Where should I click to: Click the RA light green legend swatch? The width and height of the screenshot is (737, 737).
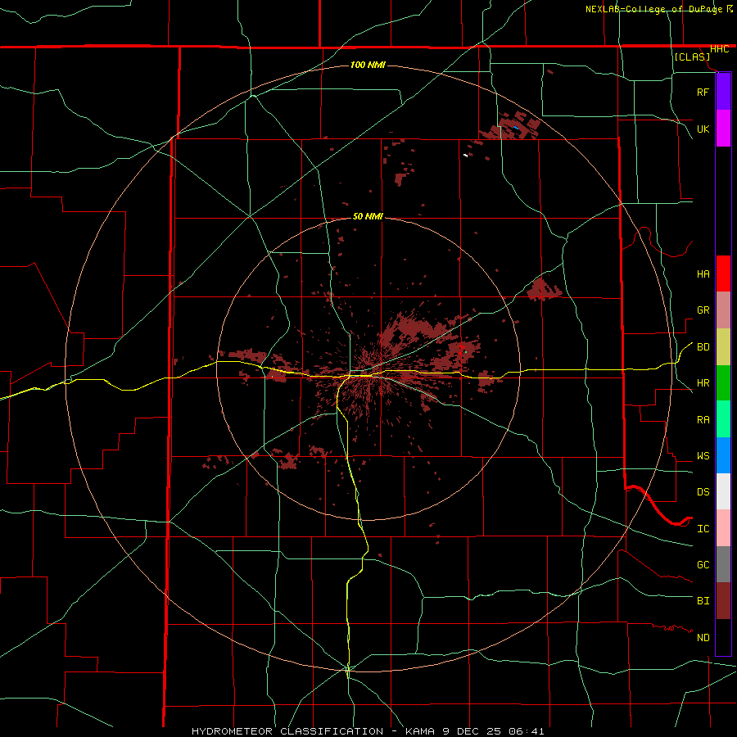(x=723, y=419)
